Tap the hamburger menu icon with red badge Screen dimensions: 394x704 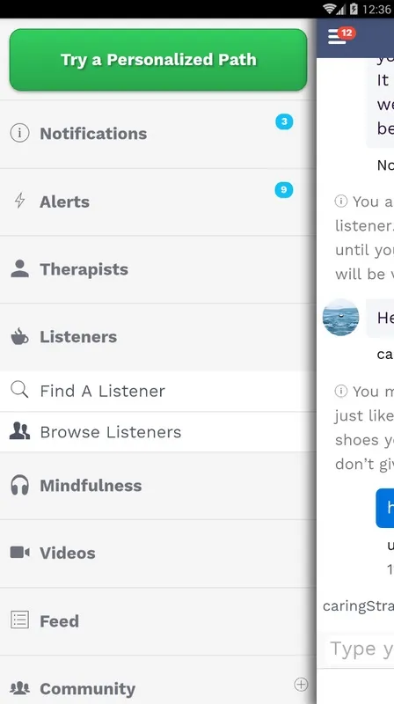pyautogui.click(x=341, y=35)
